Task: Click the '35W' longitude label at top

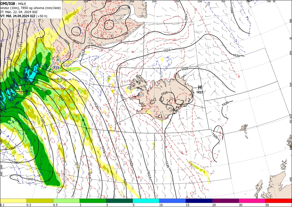Action: tap(86, 1)
